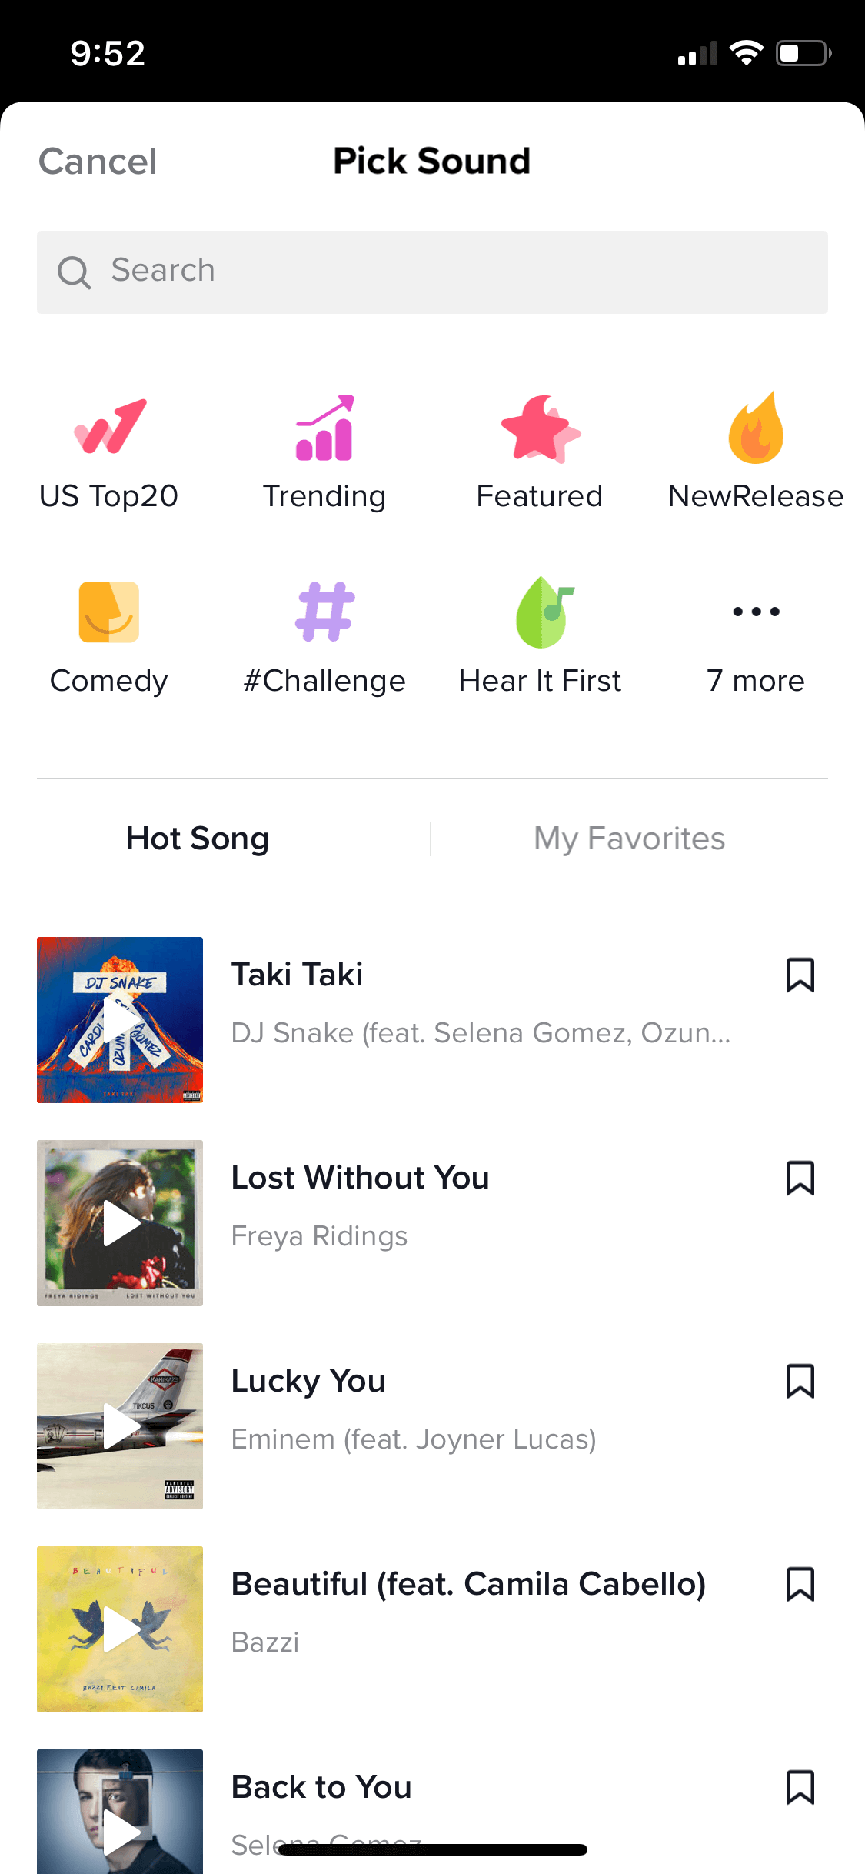Select the Featured star icon

click(540, 428)
